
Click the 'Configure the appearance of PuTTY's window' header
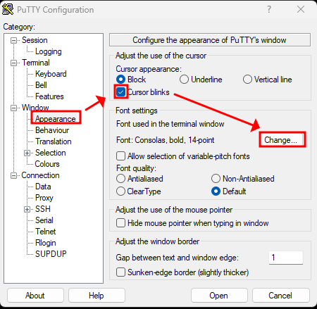click(210, 40)
